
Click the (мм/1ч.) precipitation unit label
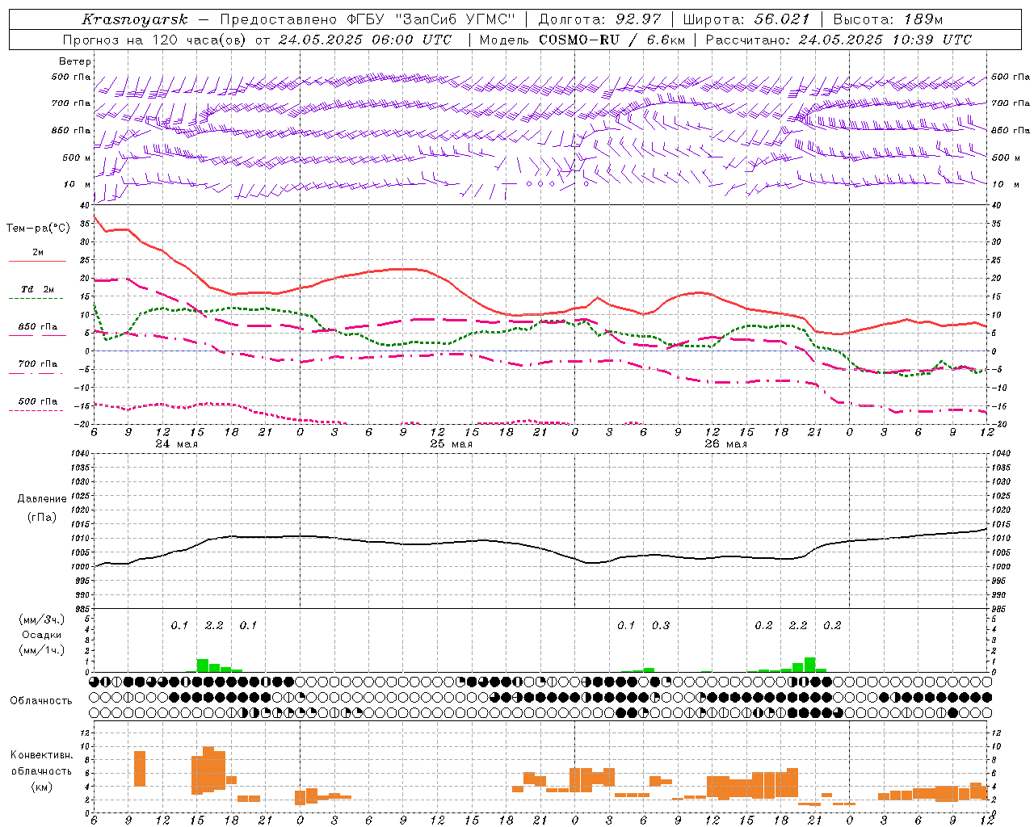(x=42, y=650)
